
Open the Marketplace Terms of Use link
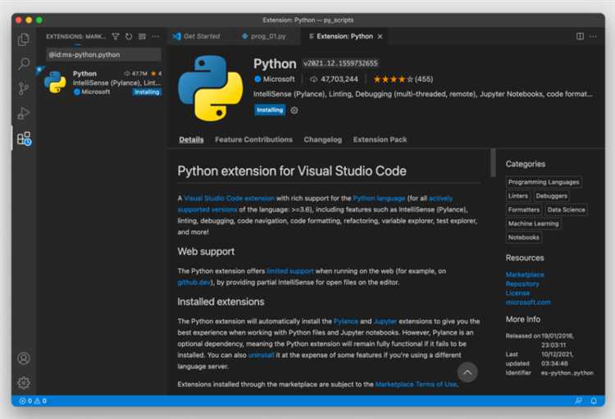pyautogui.click(x=416, y=384)
